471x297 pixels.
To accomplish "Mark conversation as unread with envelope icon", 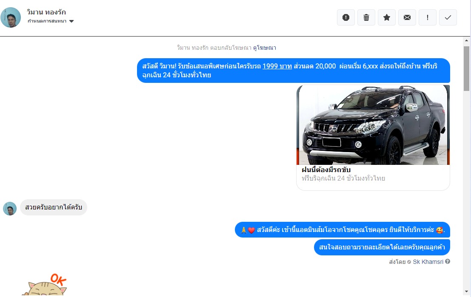I will [x=407, y=17].
